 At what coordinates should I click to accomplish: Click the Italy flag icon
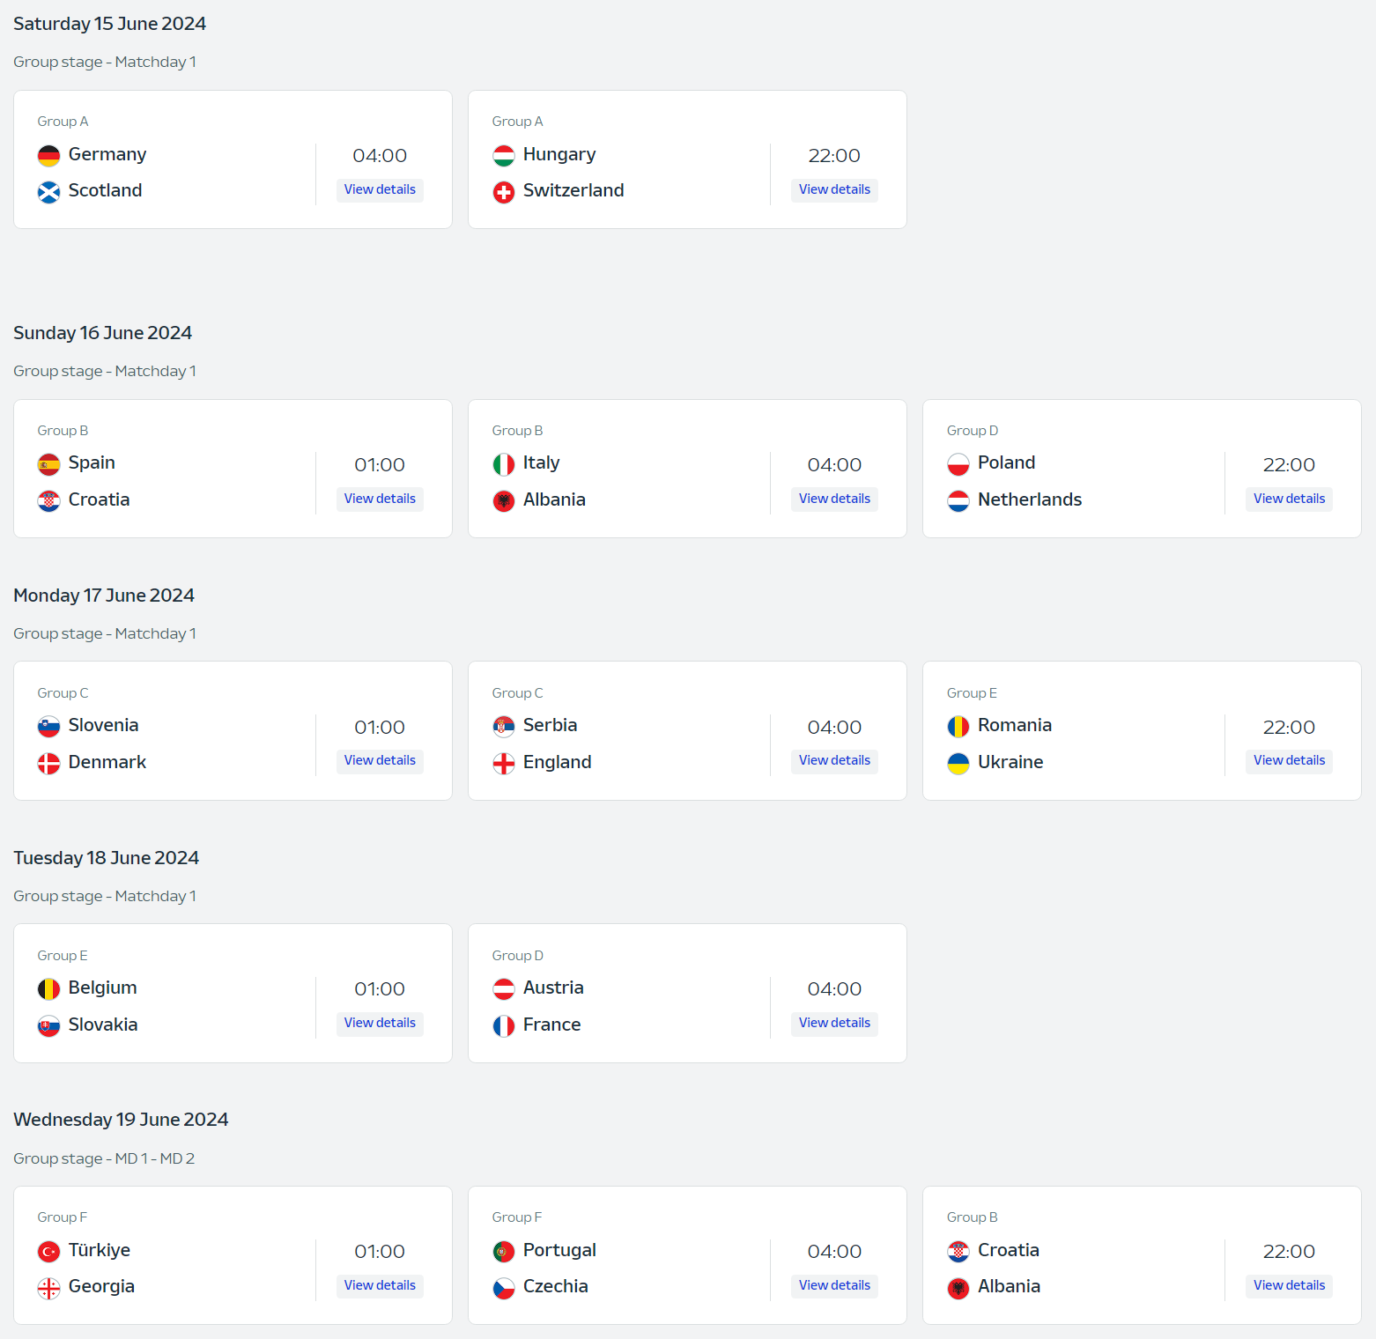point(504,464)
